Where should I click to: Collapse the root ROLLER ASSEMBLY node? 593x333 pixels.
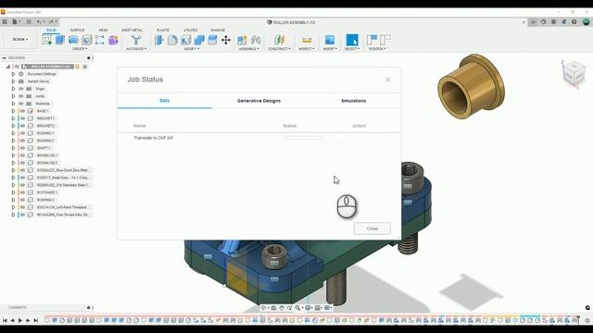point(8,67)
